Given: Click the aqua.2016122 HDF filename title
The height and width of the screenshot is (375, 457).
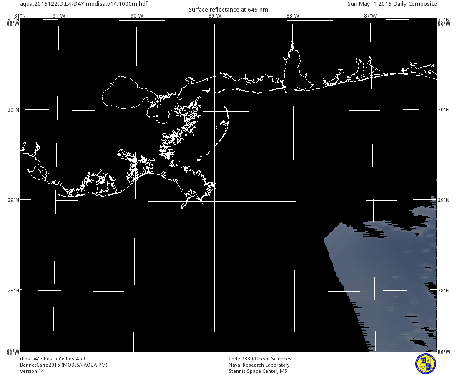Looking at the screenshot, I should (x=83, y=4).
